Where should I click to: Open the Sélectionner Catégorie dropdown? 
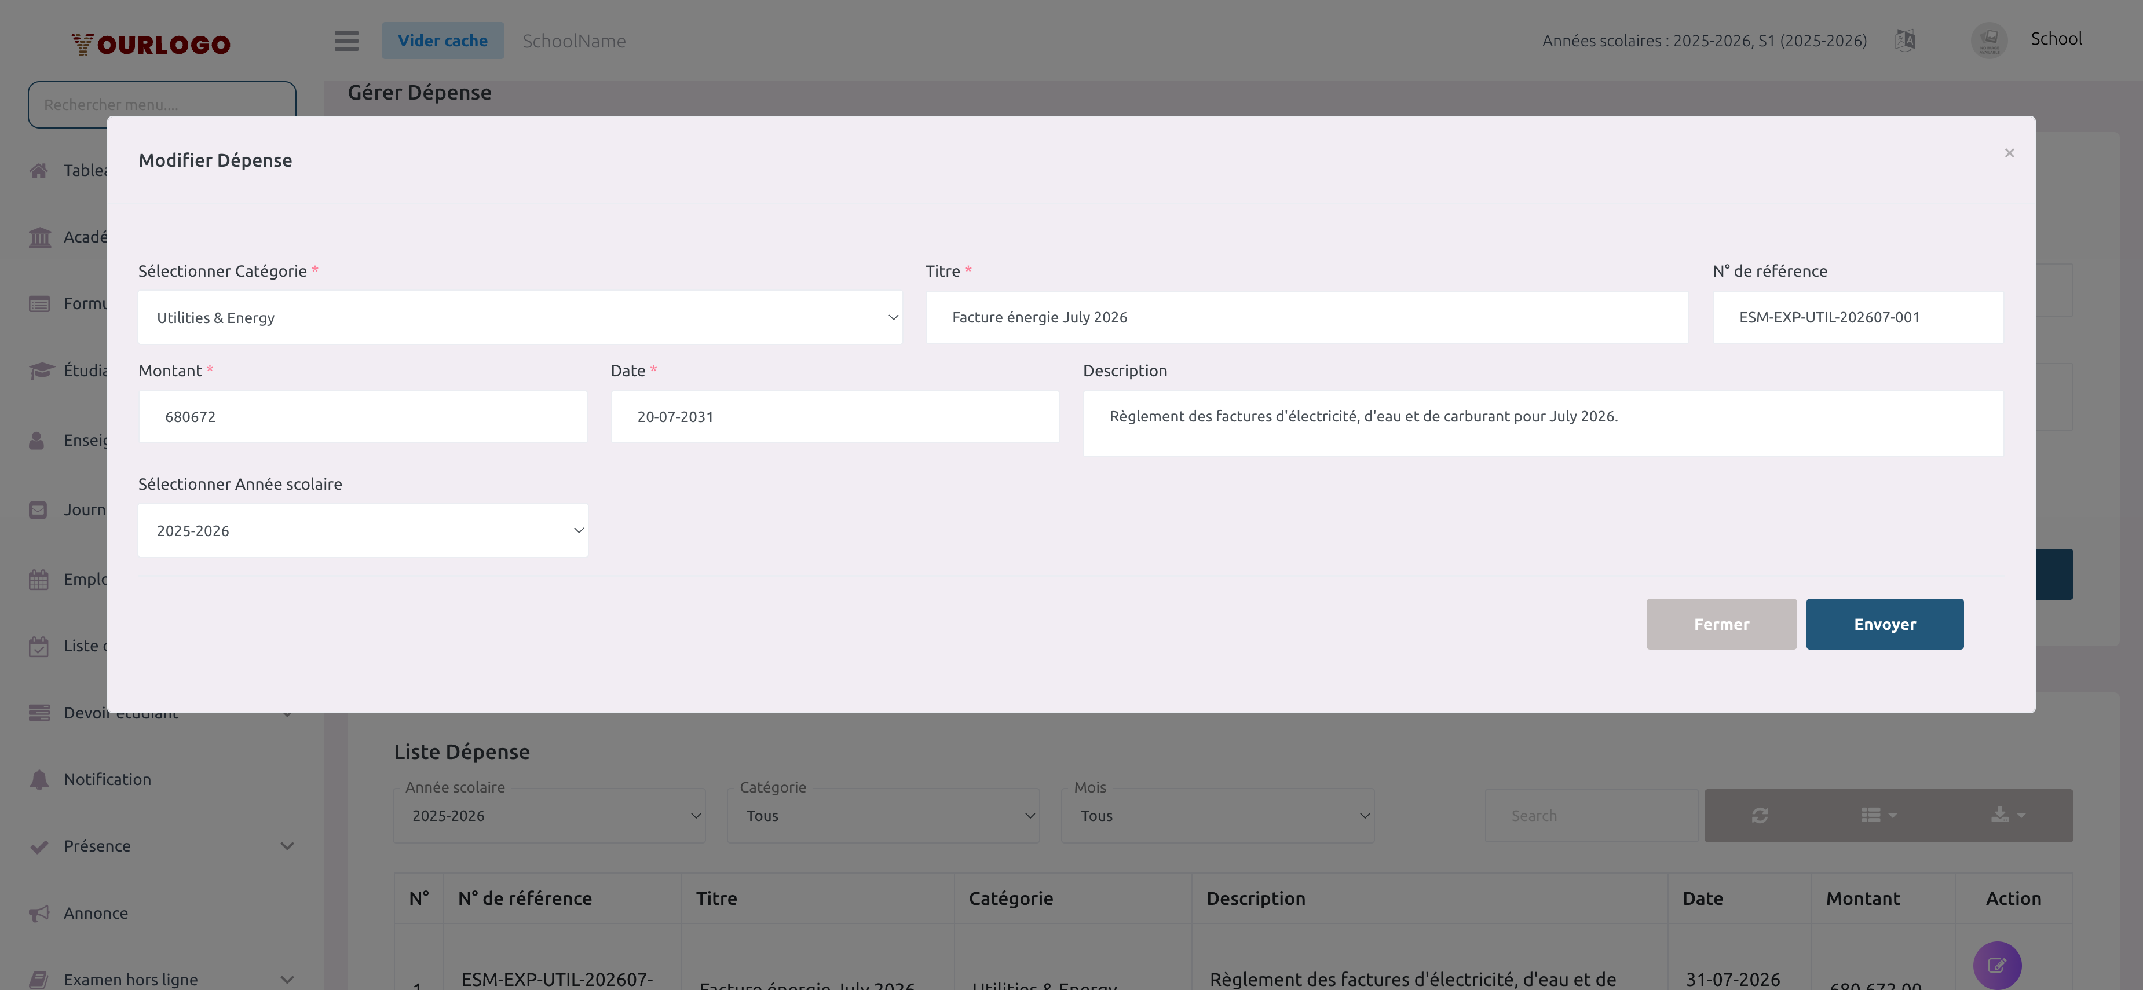pos(520,317)
